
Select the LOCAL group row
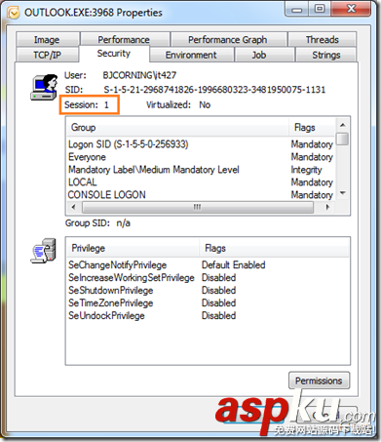tap(201, 182)
